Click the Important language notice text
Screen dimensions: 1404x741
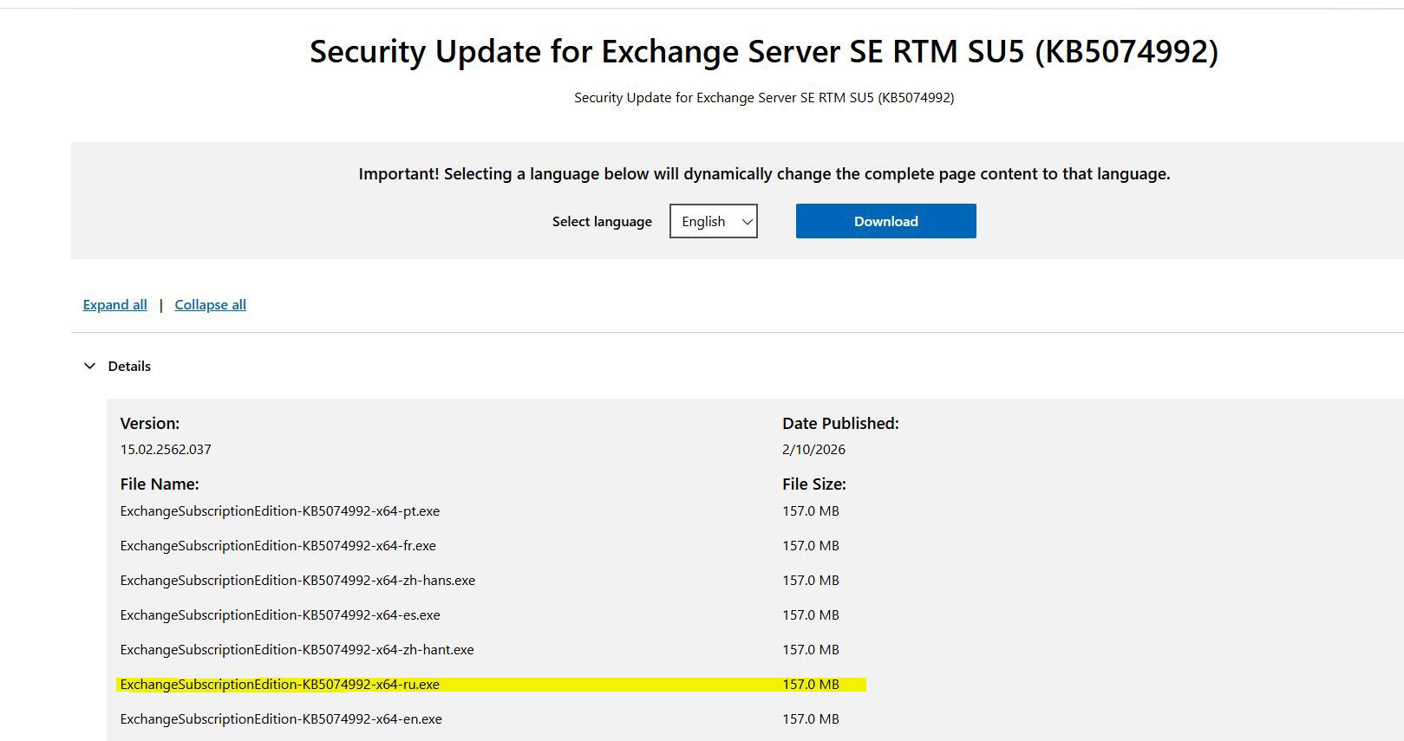click(764, 174)
